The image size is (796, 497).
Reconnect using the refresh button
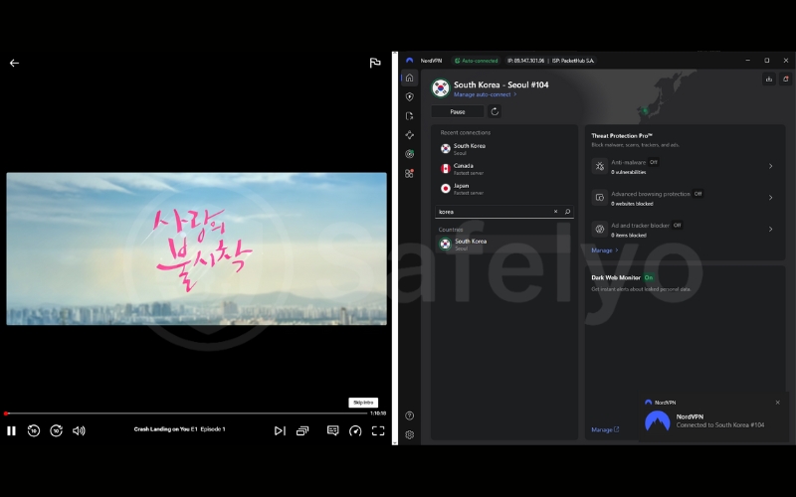[x=495, y=111]
